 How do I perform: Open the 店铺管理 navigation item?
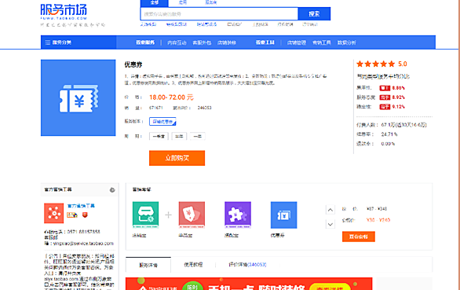(x=296, y=42)
